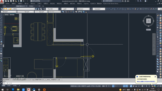The height and width of the screenshot is (91, 162).
Task: Select the Aligned dimension tool
Action: click(110, 9)
